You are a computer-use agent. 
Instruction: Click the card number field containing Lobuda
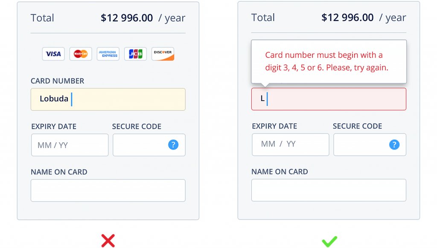click(x=108, y=99)
